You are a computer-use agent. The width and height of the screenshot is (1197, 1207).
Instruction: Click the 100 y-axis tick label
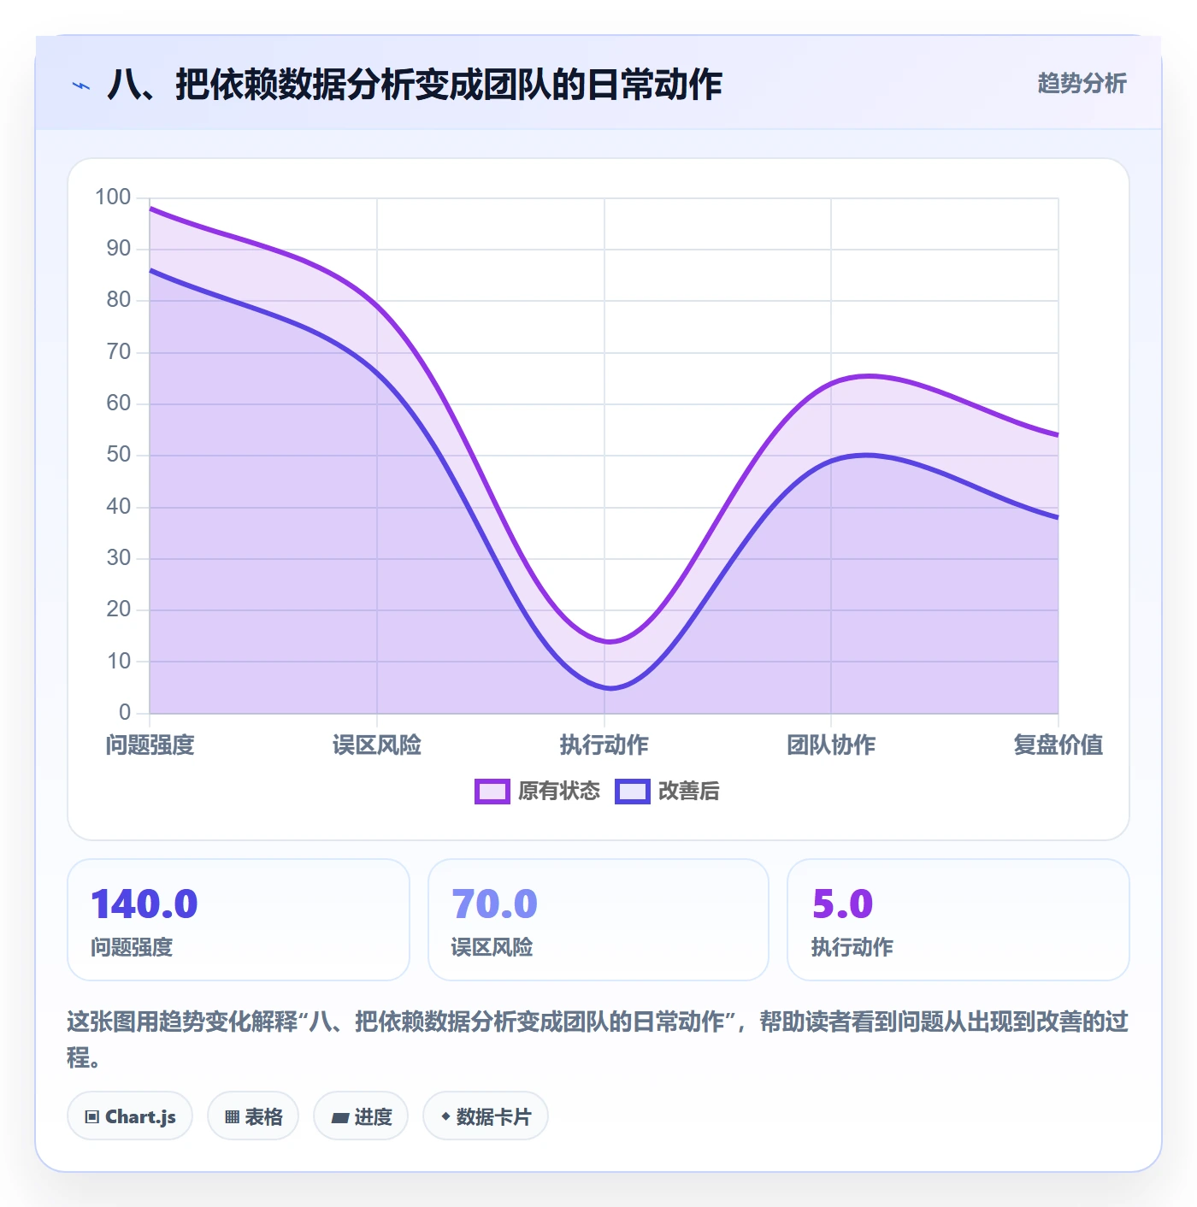113,197
